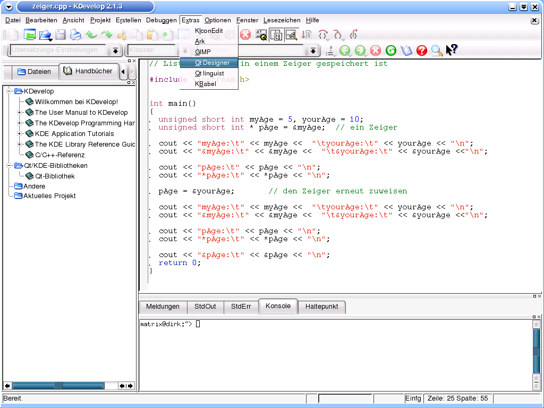Click the Print icon in toolbar
Image resolution: width=544 pixels, height=408 pixels.
tap(76, 35)
